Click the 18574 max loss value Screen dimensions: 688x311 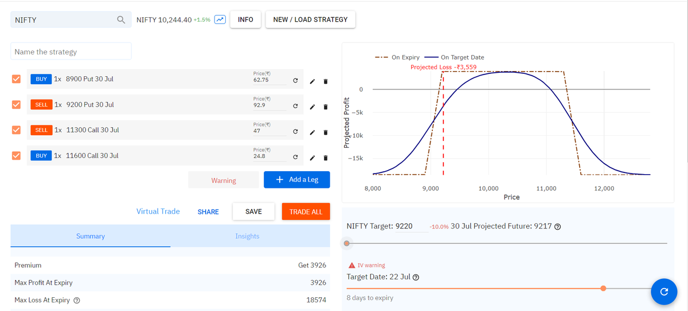tap(316, 300)
